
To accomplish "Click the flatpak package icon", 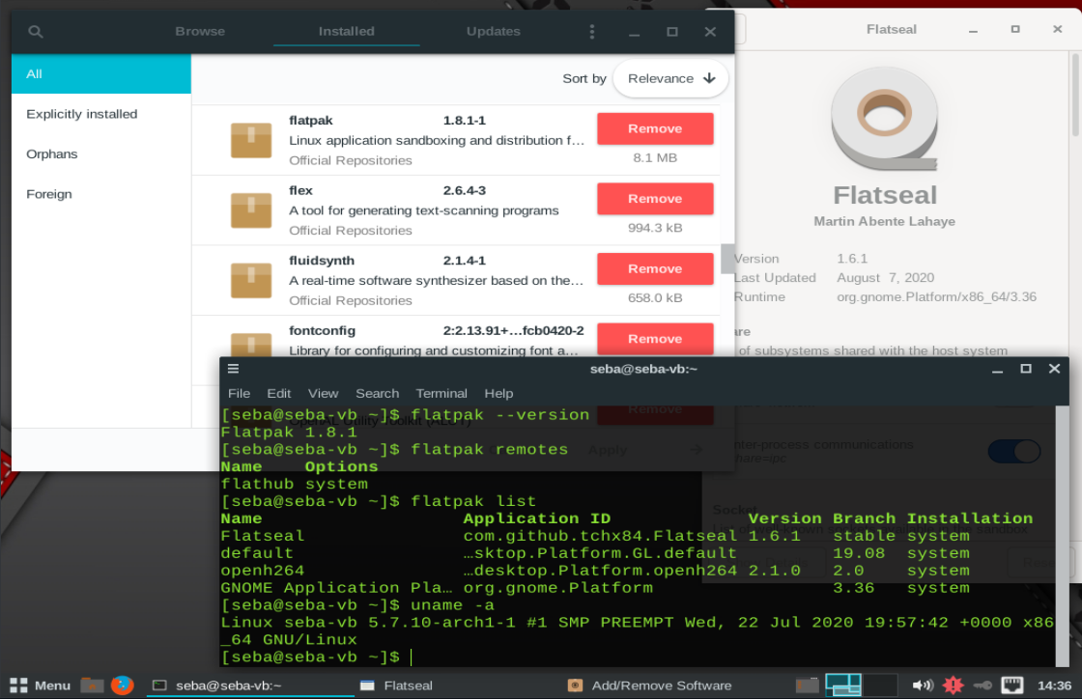I will pos(251,139).
